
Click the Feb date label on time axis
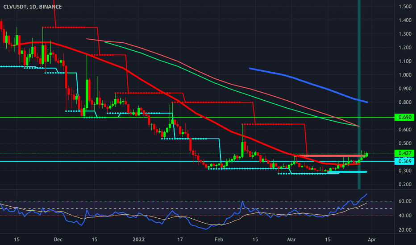[219, 240]
